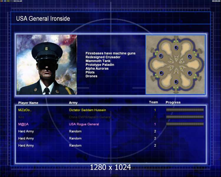
Task: Click start position 1 on the map preview
Action: (x=176, y=82)
